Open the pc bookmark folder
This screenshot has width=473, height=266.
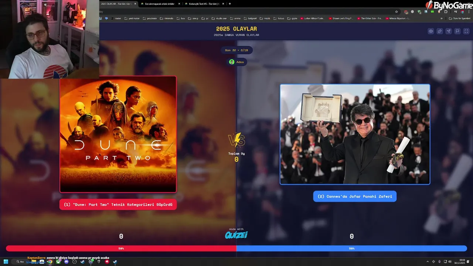click(205, 18)
